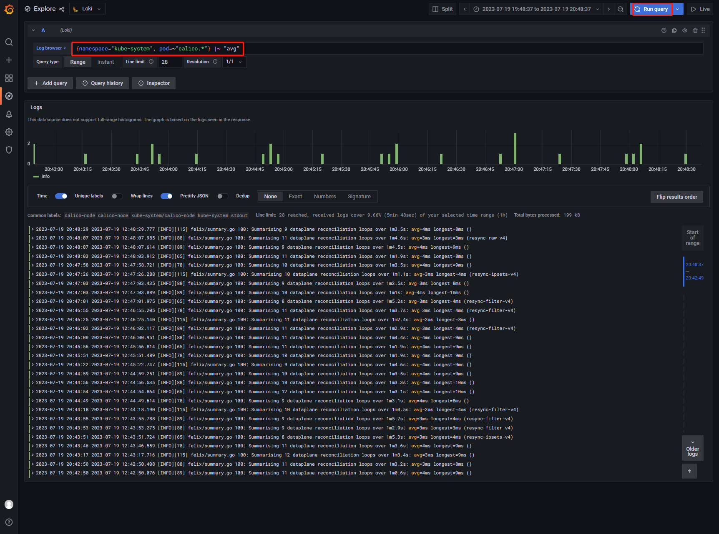Focus the Line limit input showing 28

pyautogui.click(x=170, y=62)
